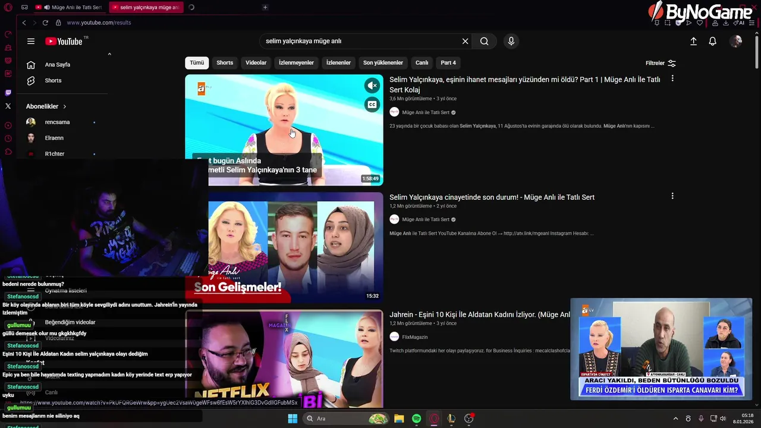Open the Jahrein Netflix video thumbnail

pos(284,359)
